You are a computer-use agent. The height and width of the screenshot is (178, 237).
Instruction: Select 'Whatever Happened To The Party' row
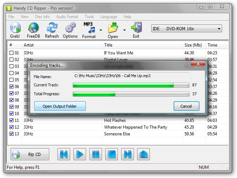118,127
